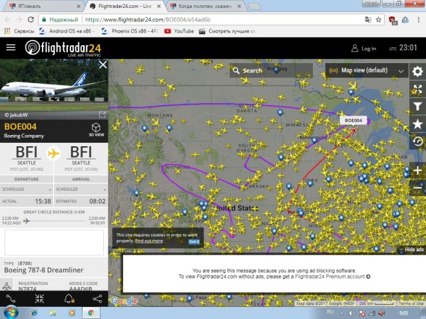The height and width of the screenshot is (319, 426).
Task: Zoom in the map with plus button
Action: (417, 170)
